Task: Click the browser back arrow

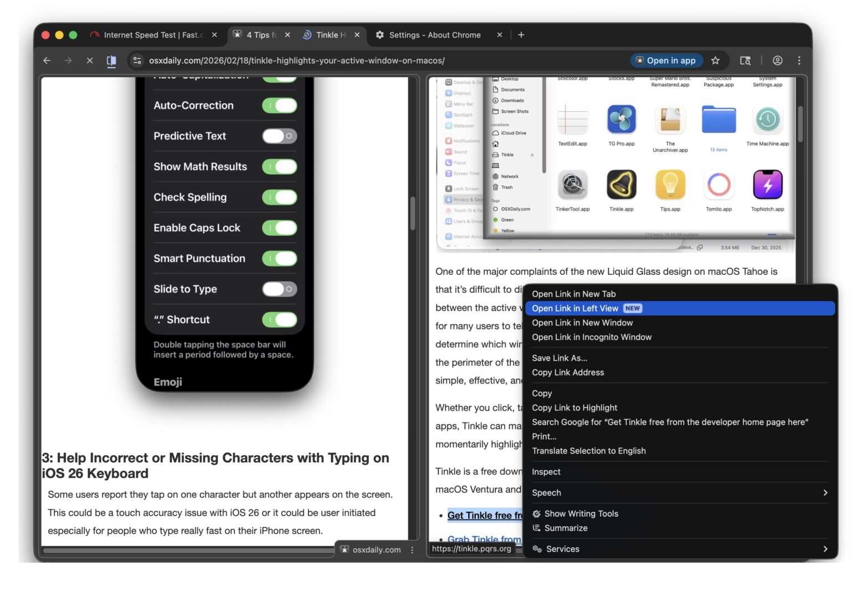Action: (47, 60)
